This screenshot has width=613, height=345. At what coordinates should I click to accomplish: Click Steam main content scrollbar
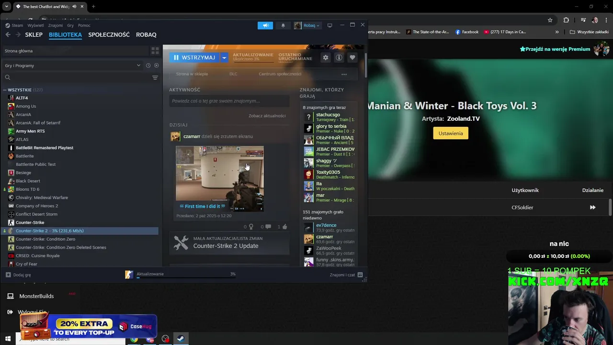tap(366, 66)
